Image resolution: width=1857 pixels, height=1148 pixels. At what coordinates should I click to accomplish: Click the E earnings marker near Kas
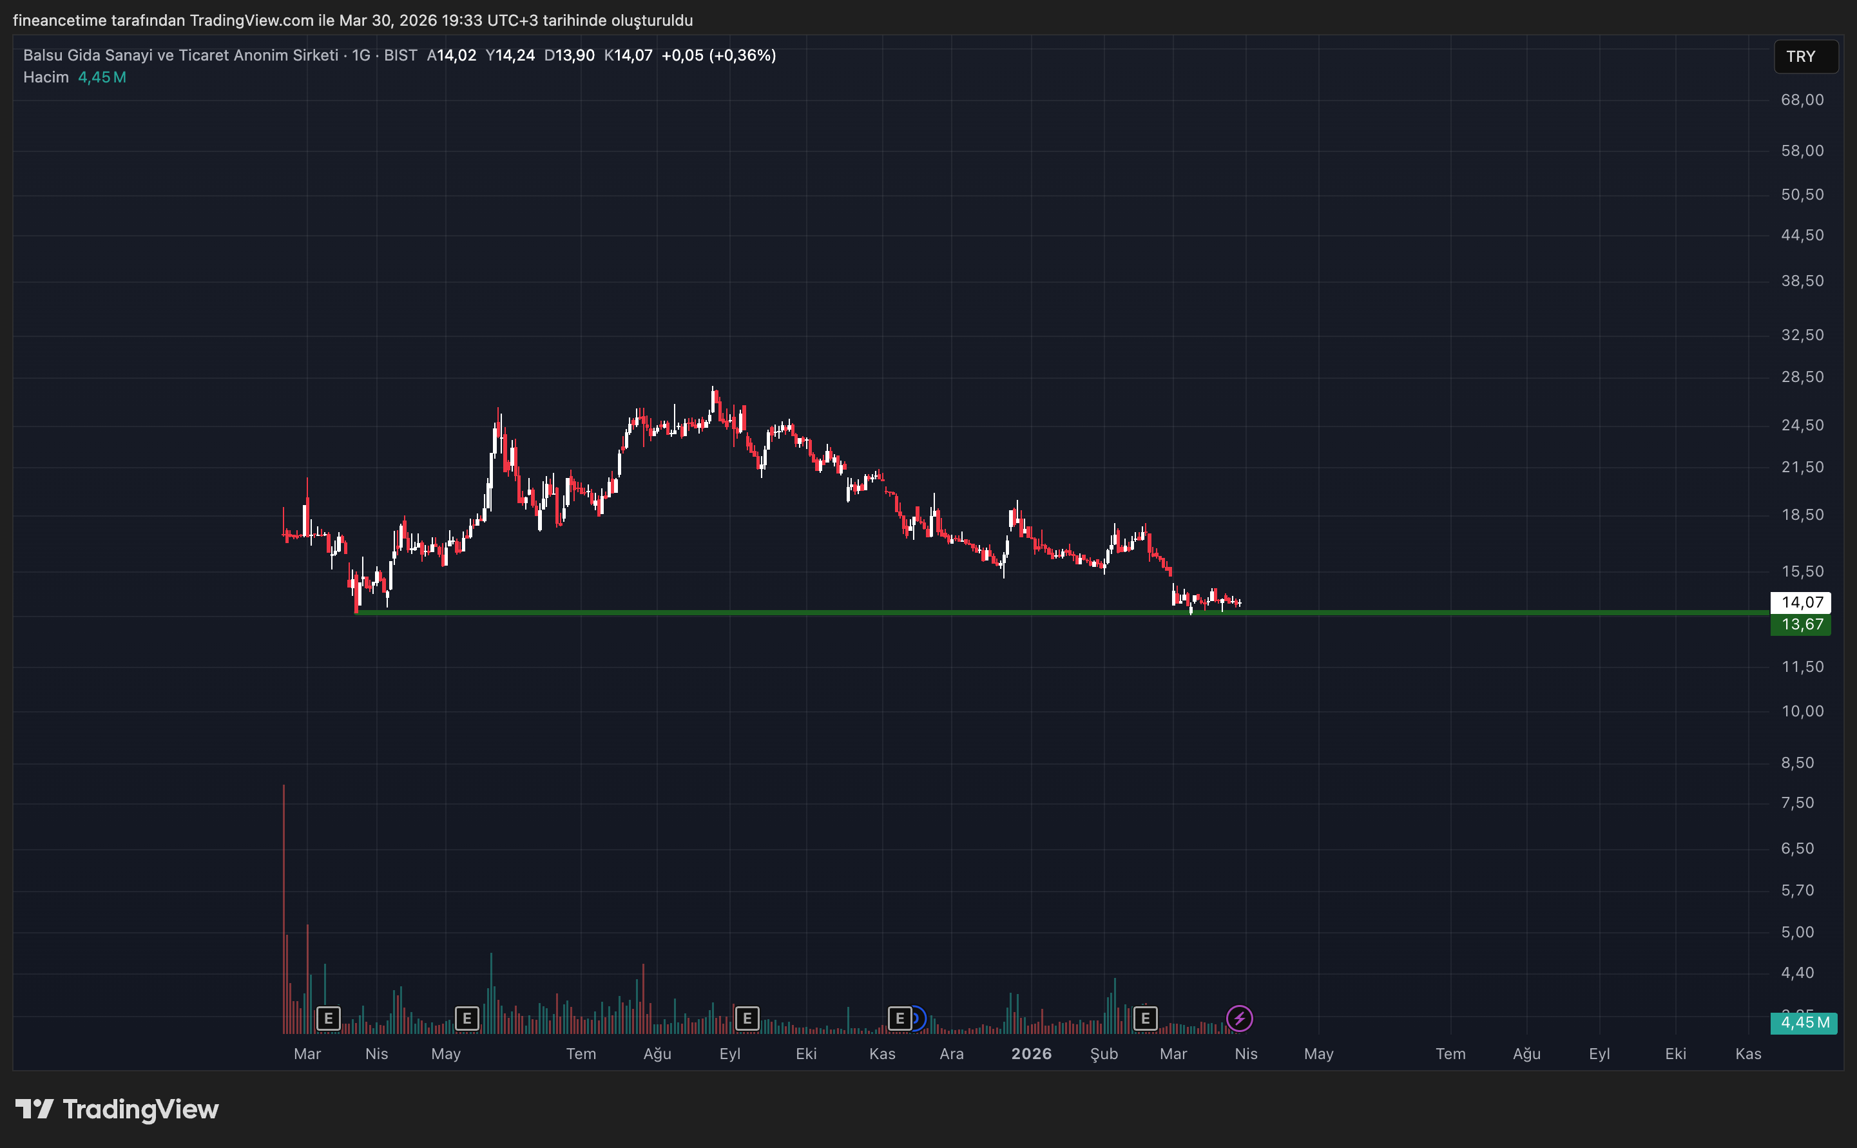pos(900,1018)
